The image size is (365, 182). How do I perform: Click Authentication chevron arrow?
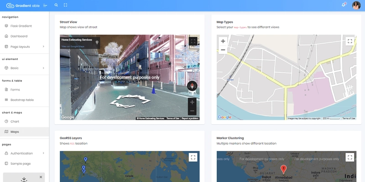pos(43,153)
